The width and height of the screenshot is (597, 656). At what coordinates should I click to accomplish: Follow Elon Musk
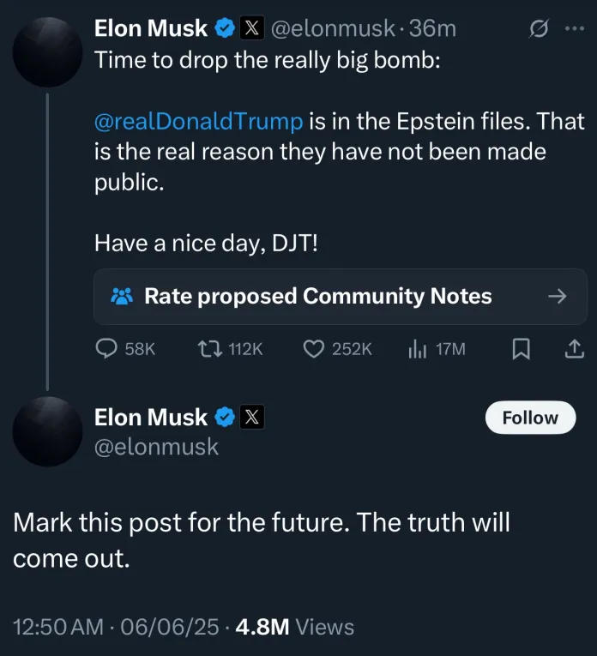point(530,418)
